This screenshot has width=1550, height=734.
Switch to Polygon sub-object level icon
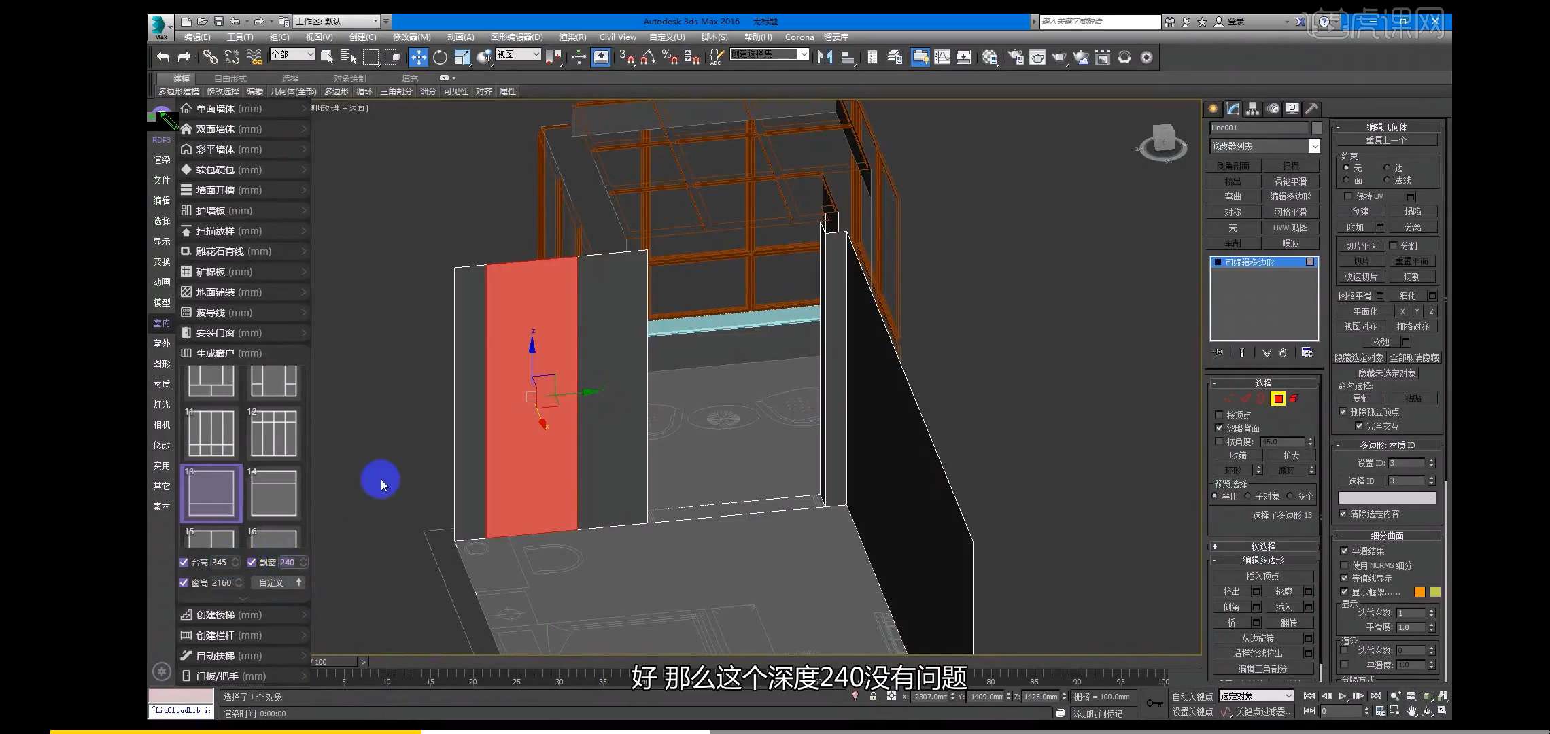pos(1279,399)
